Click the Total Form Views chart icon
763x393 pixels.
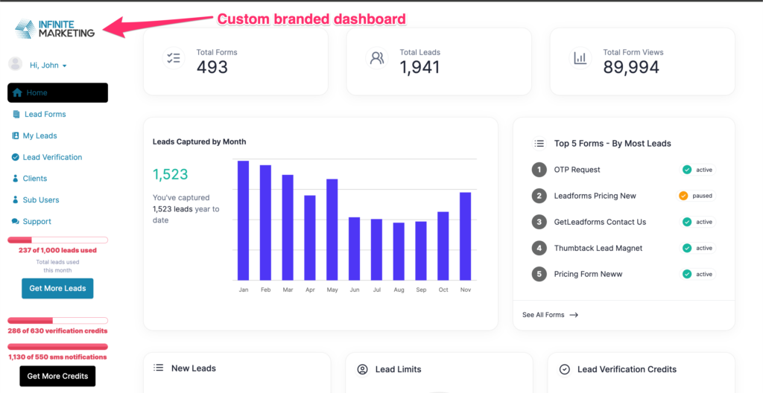(580, 58)
